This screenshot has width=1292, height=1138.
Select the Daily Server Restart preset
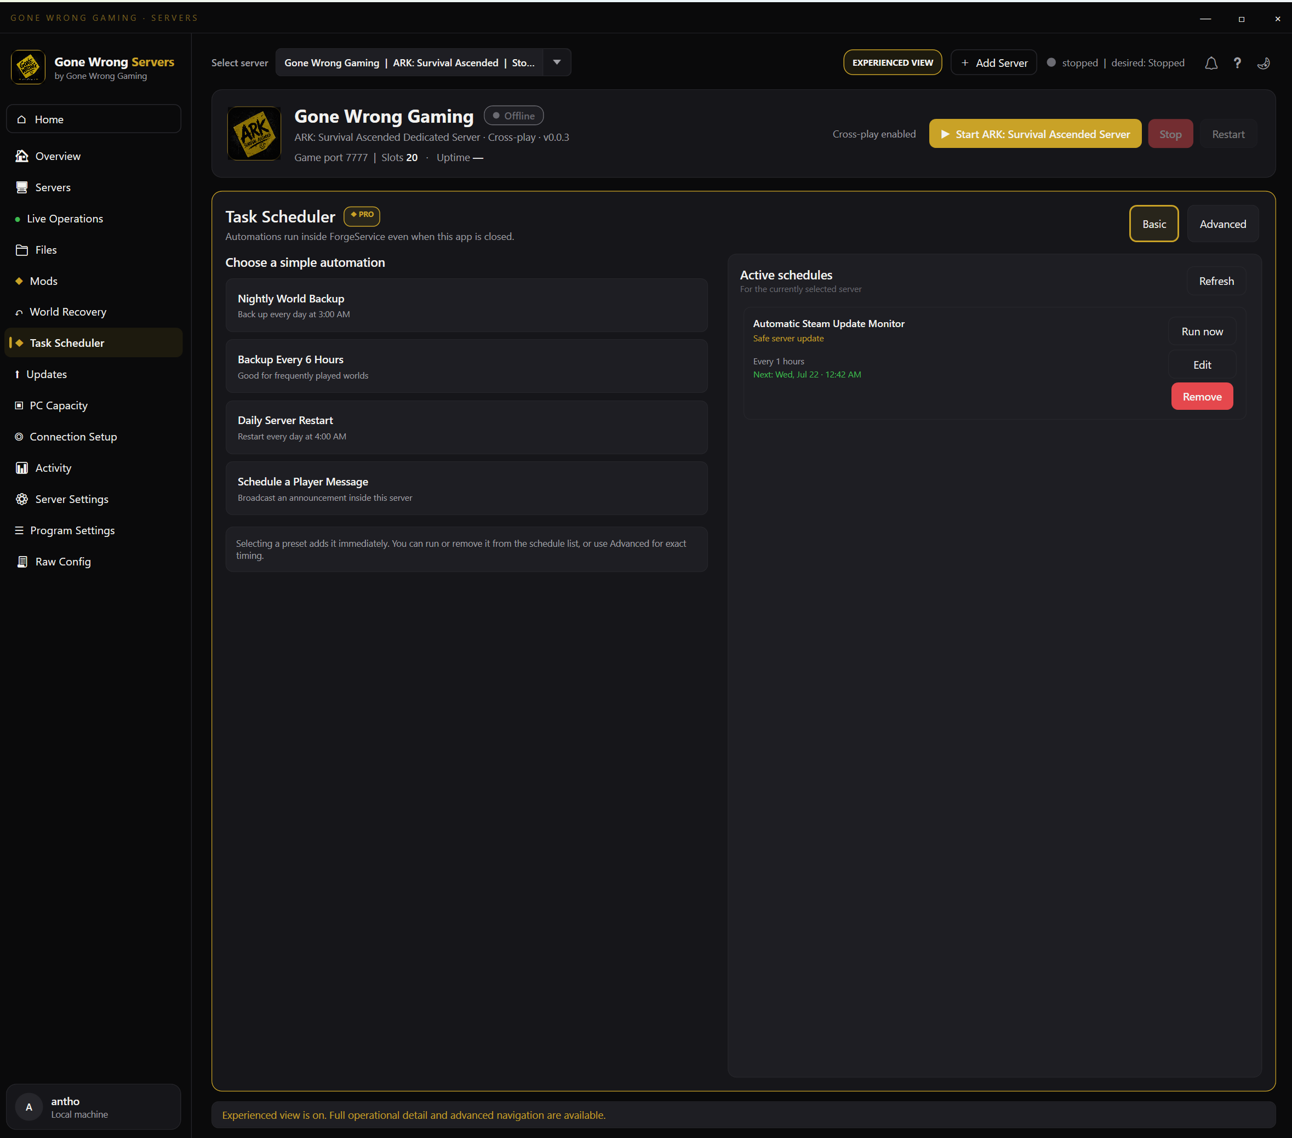pos(466,427)
